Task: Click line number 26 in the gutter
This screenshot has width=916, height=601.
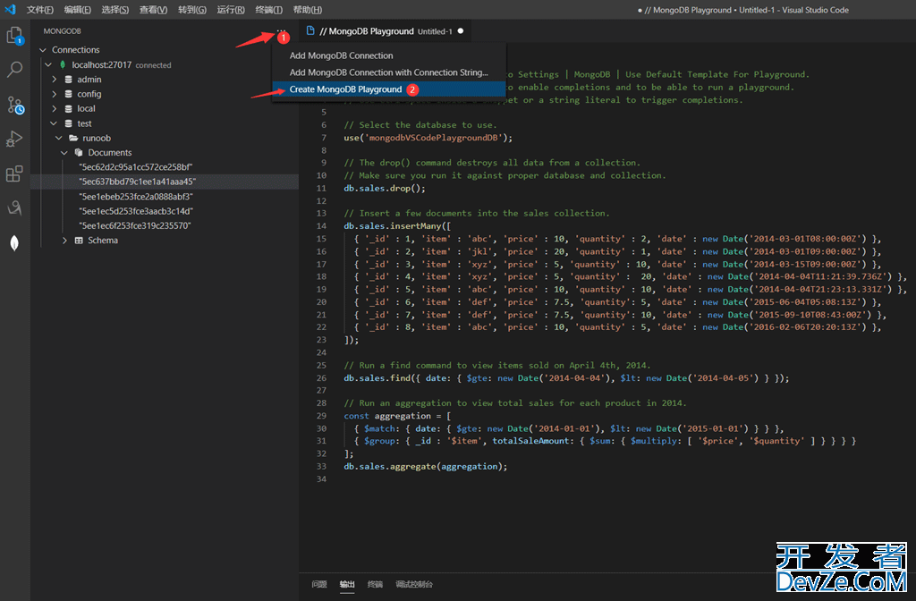Action: pos(321,378)
